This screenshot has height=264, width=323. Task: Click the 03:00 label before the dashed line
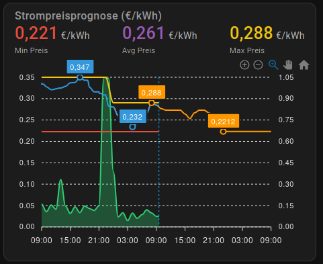coord(128,240)
